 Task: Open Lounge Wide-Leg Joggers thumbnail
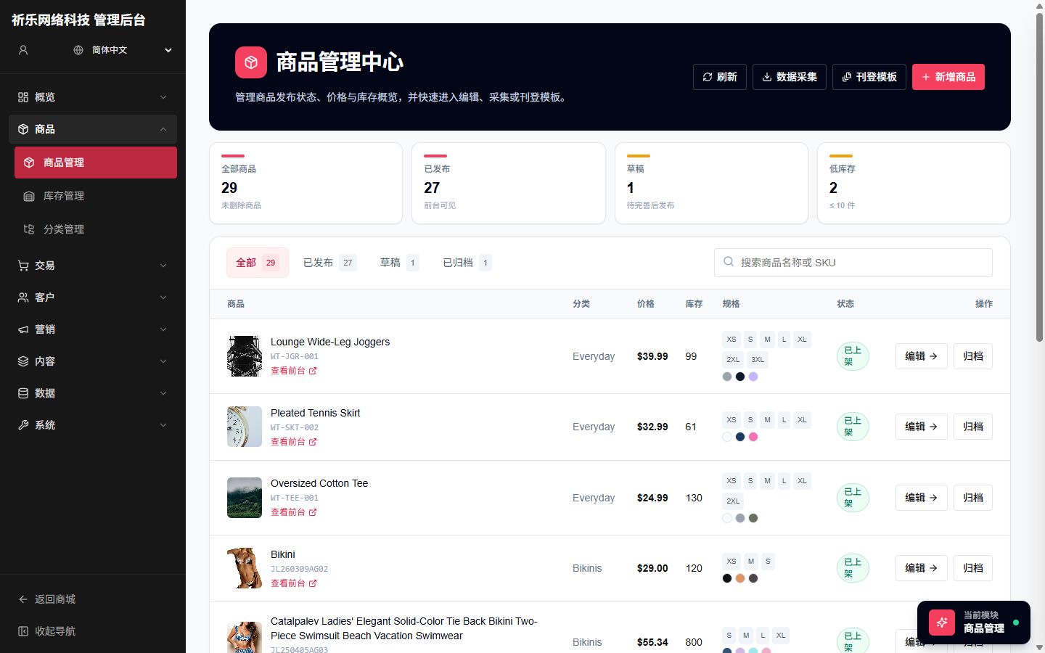click(245, 356)
